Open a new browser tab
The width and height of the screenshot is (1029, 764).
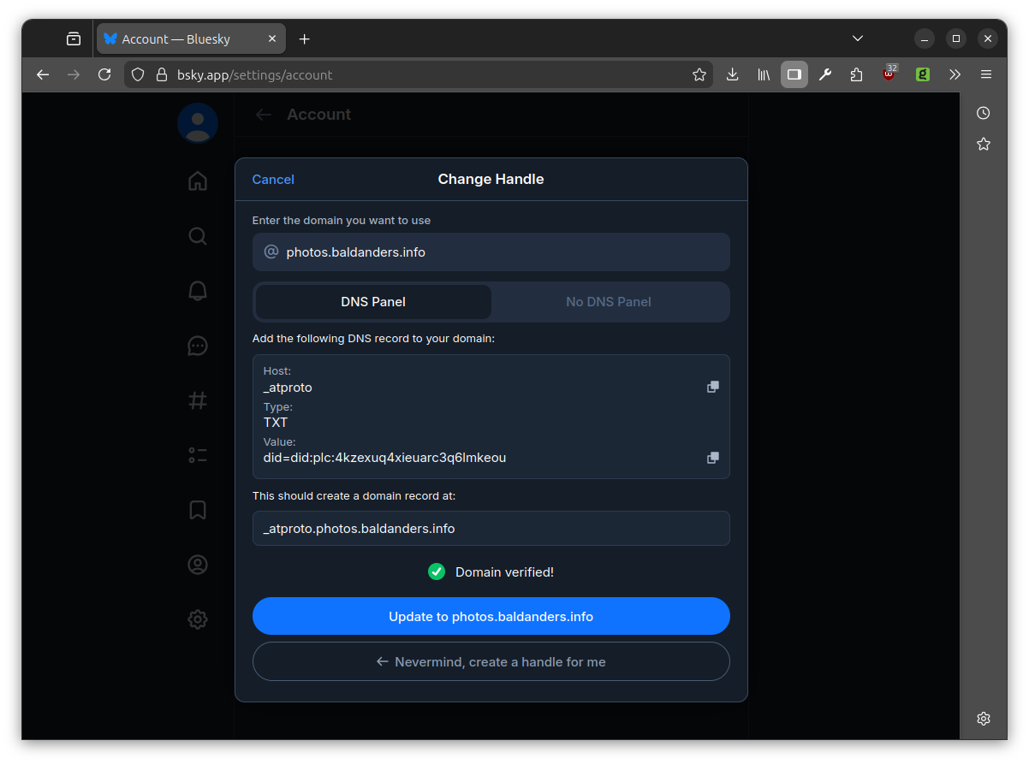pyautogui.click(x=305, y=39)
